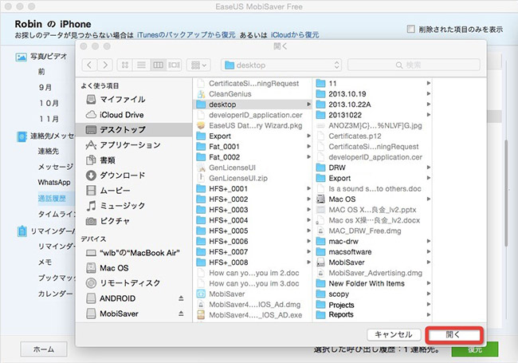
Task: Click the search field in dialog
Action: (x=414, y=65)
